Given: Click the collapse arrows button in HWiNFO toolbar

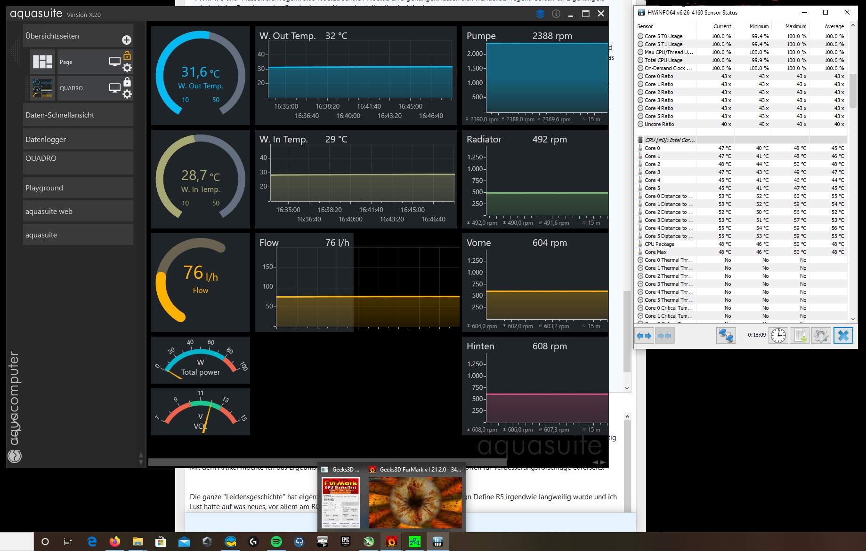Looking at the screenshot, I should (x=664, y=335).
